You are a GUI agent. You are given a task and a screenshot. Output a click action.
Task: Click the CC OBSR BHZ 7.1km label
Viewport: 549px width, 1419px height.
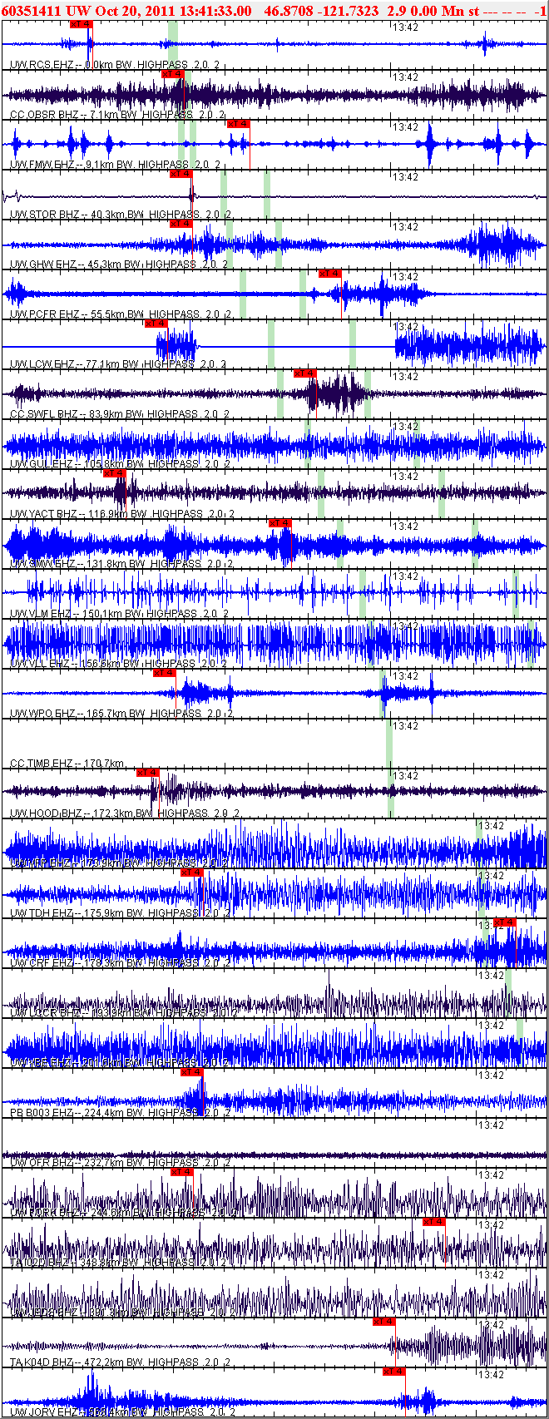point(118,115)
